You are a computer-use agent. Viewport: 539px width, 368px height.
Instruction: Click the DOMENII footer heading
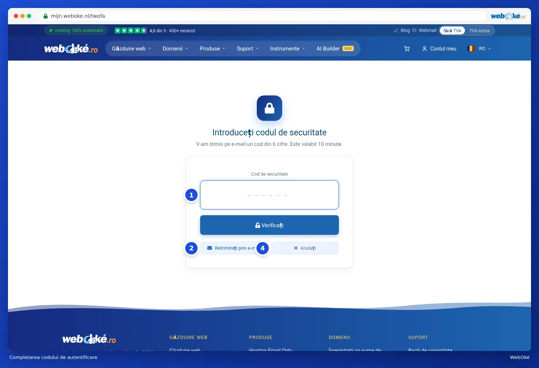(339, 338)
